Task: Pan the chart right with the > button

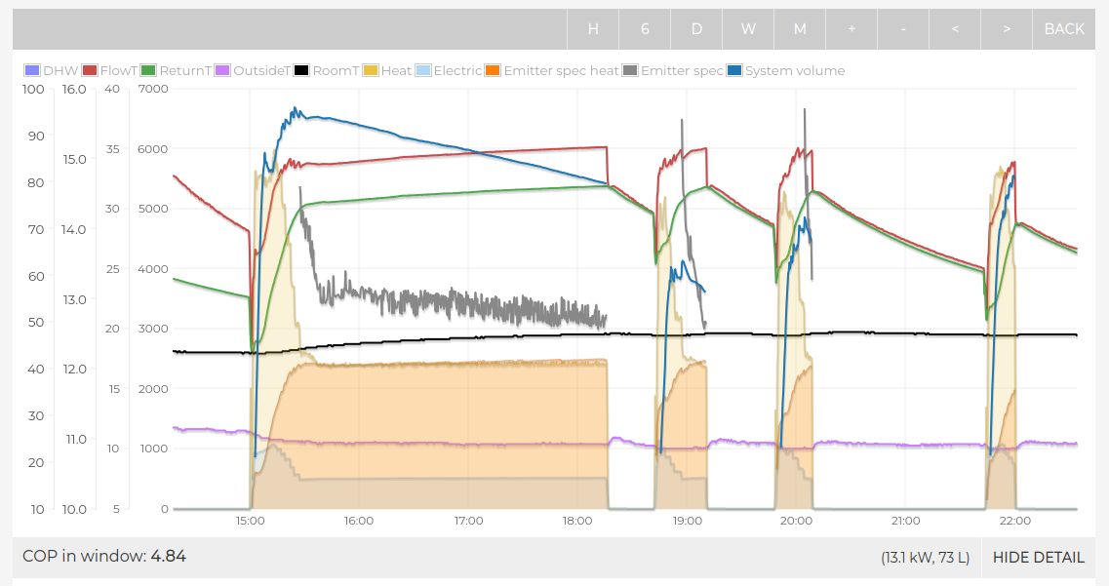Action: point(1007,29)
